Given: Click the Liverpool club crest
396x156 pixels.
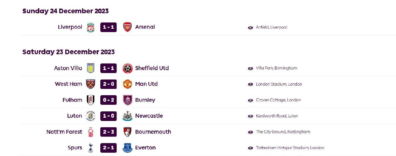Looking at the screenshot, I should [x=91, y=27].
